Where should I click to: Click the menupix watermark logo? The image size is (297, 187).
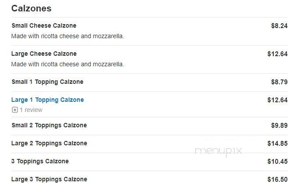tap(218, 151)
